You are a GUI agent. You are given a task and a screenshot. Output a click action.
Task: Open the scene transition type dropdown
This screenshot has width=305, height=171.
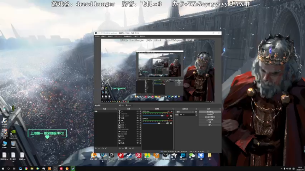coord(185,112)
